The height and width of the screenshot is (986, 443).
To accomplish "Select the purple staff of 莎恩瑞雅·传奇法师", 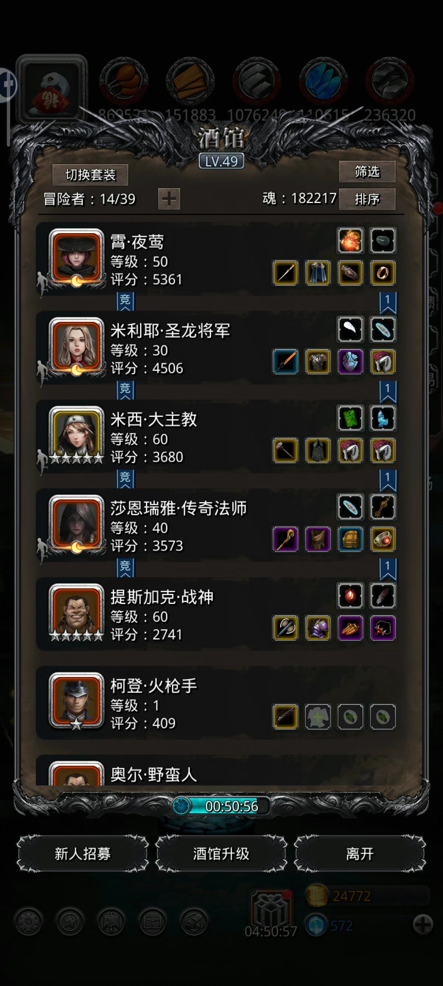I will 285,539.
